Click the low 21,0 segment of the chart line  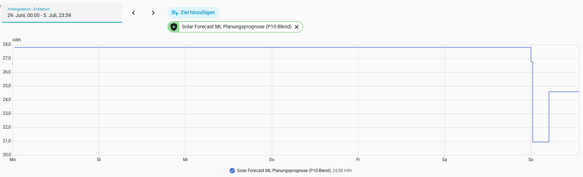[x=541, y=142]
